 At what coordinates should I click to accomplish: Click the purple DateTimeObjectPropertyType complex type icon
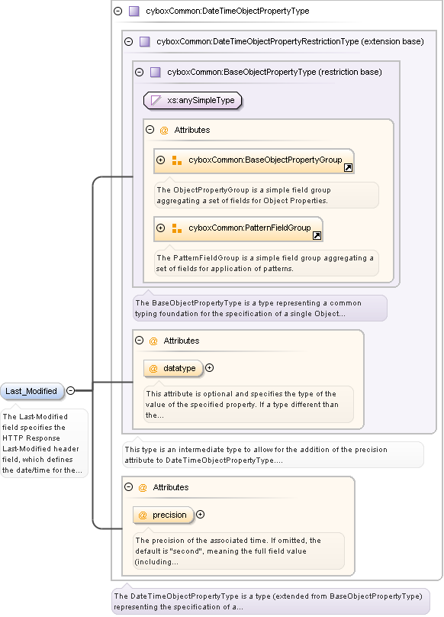[134, 11]
